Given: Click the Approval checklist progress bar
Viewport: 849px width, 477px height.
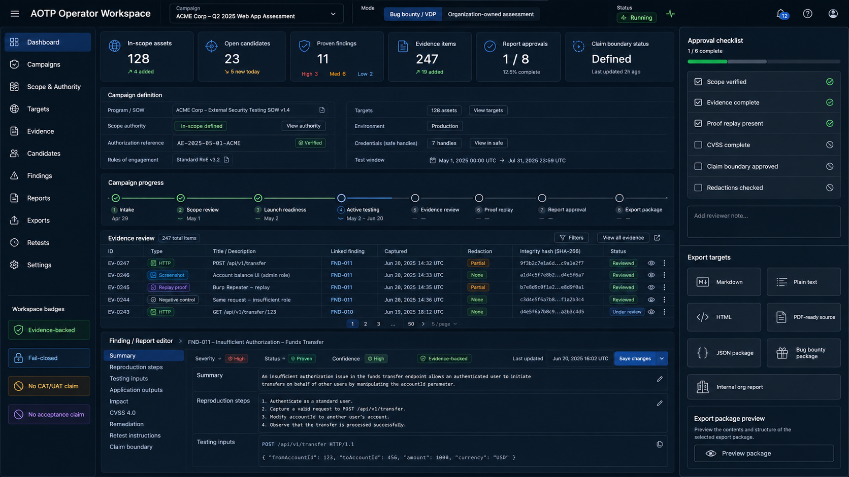Looking at the screenshot, I should [764, 61].
